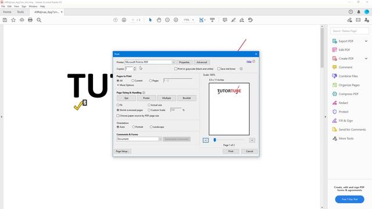Image resolution: width=372 pixels, height=209 pixels.
Task: Select the Current page radio button
Action: (x=133, y=81)
